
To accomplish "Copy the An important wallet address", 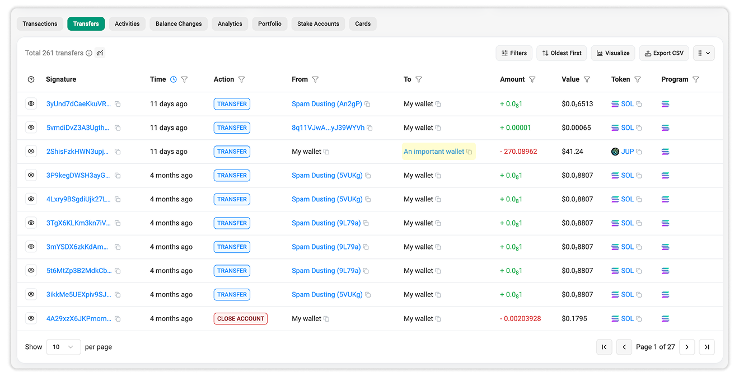I will (469, 152).
